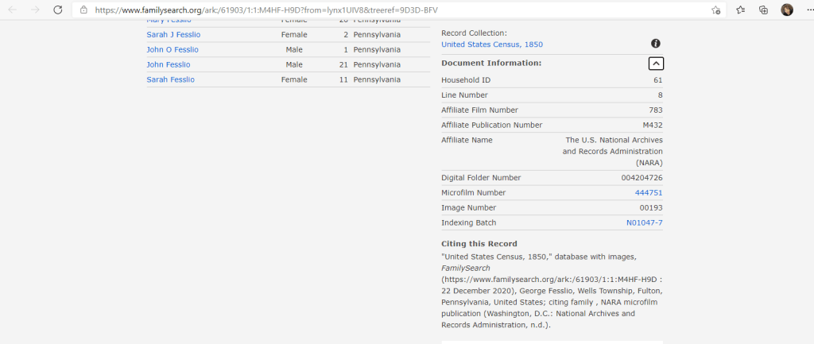Open Indexing Batch N01047-7 link
814x344 pixels.
pos(644,223)
